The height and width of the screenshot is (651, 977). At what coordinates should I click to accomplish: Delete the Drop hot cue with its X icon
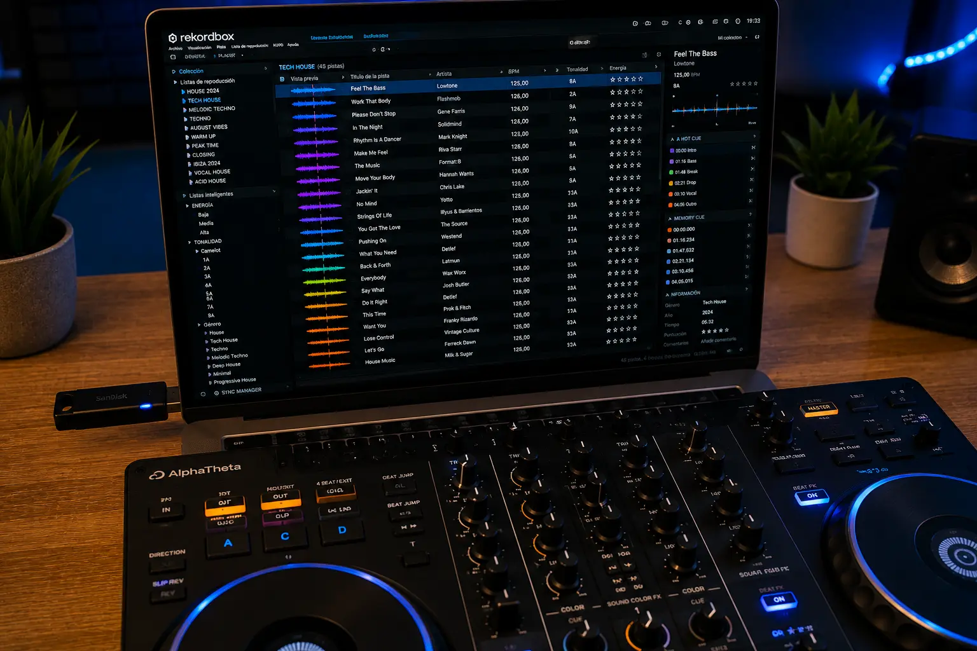pos(751,180)
